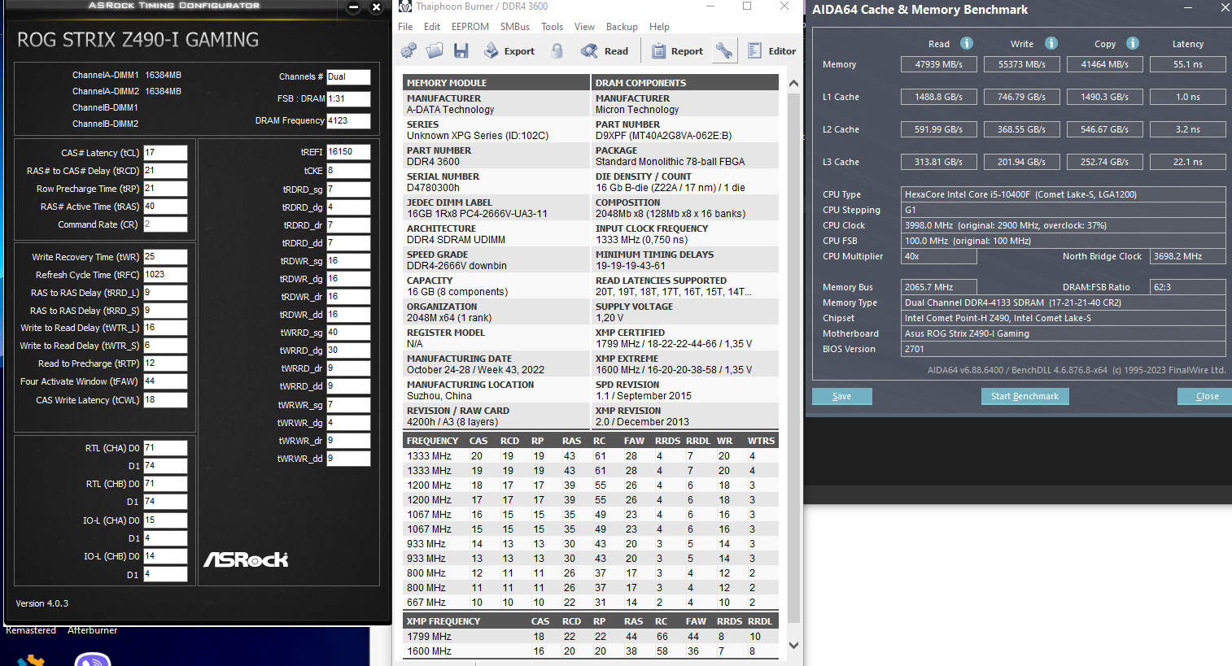Open the Backup menu
The width and height of the screenshot is (1232, 666).
click(622, 27)
